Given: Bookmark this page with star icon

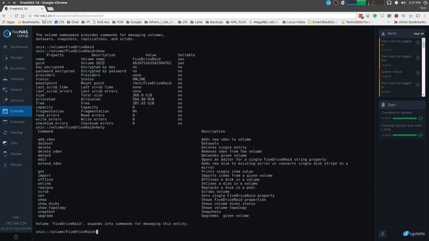Looking at the screenshot, I should tap(411, 16).
